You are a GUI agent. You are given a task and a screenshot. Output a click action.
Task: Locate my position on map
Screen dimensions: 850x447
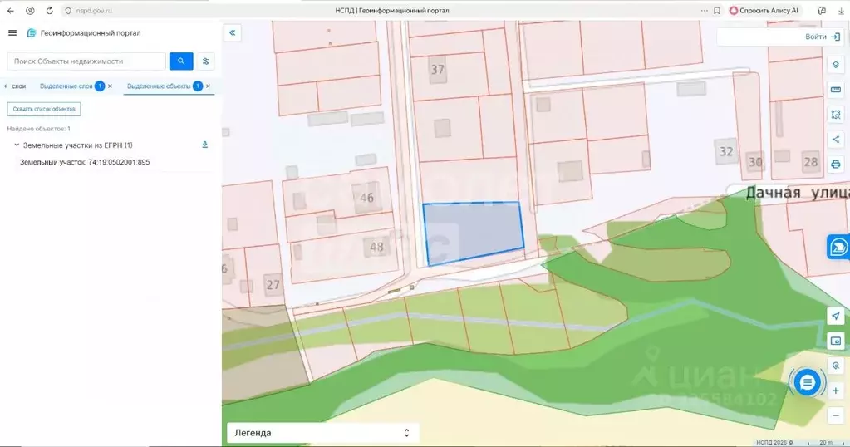click(836, 317)
